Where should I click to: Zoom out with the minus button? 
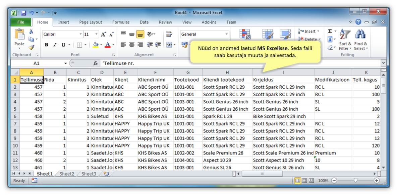(x=334, y=181)
